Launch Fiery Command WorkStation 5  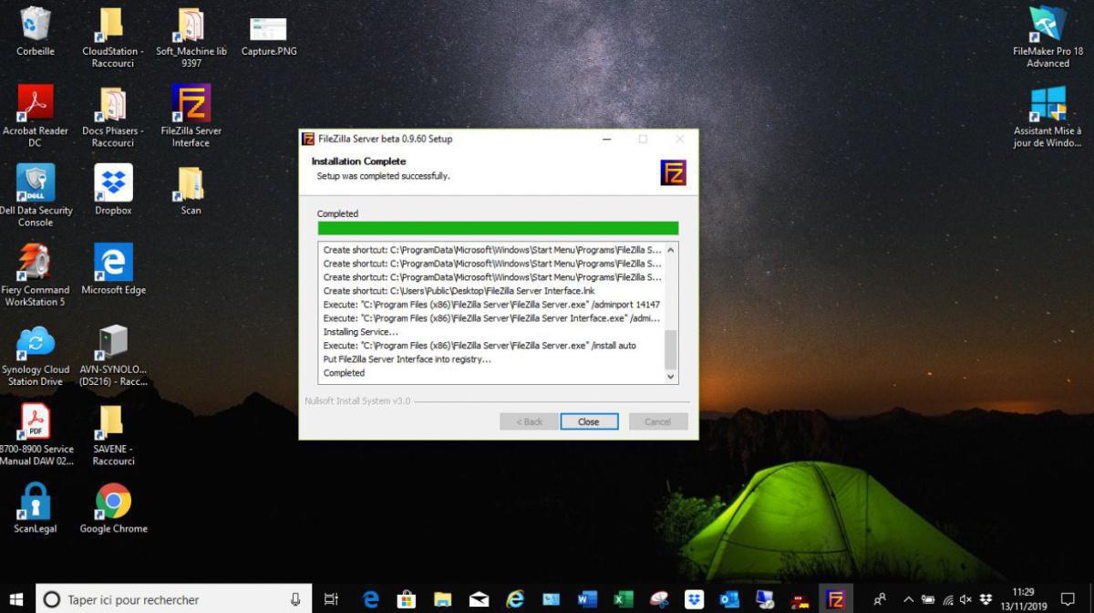(35, 275)
